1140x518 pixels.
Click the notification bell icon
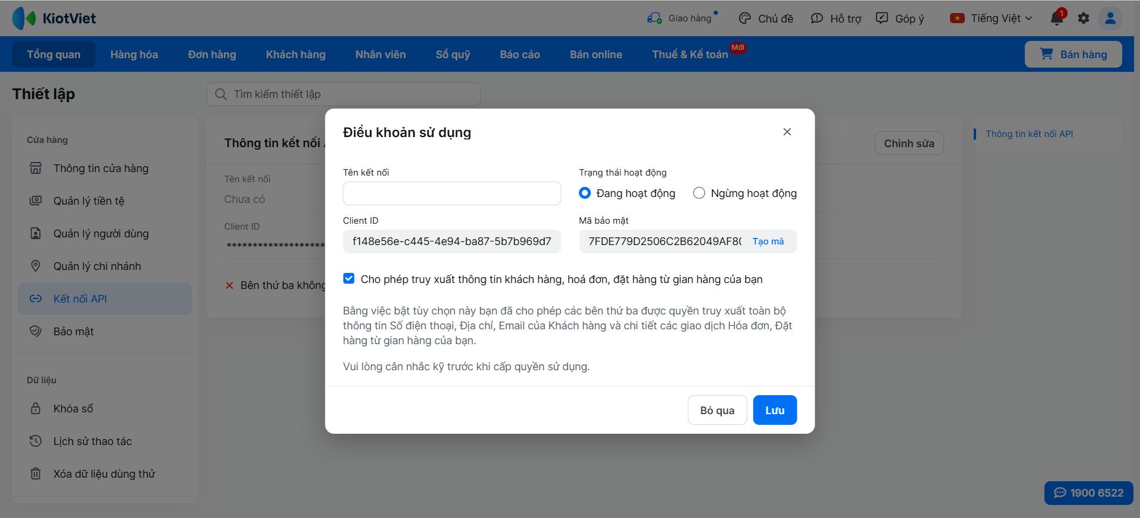point(1057,18)
